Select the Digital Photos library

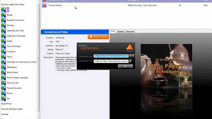coord(6,104)
